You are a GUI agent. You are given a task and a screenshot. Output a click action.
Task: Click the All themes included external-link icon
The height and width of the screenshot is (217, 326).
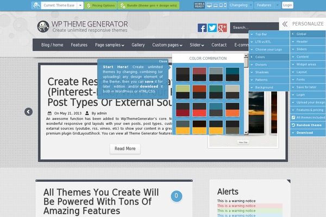[x=293, y=118]
